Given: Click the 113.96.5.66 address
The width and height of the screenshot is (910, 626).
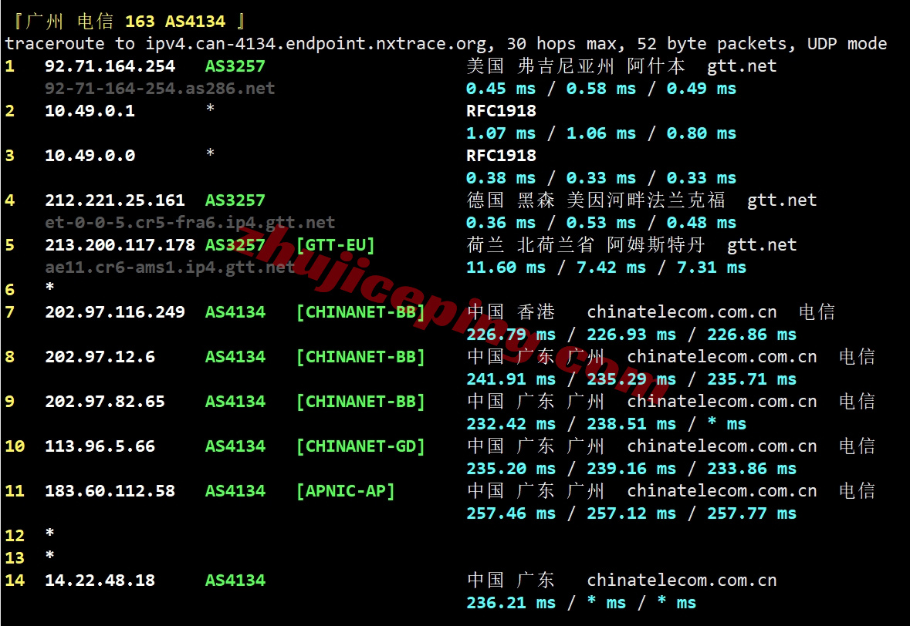Looking at the screenshot, I should tap(100, 446).
